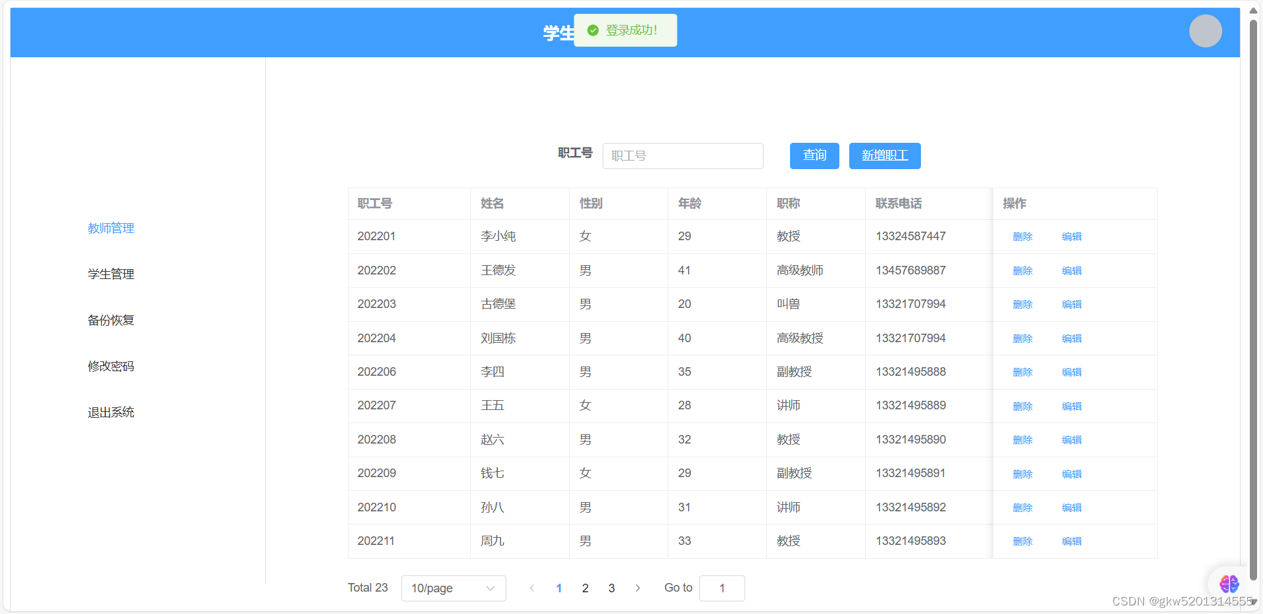Screen dimensions: 1263x614
Task: Select 备份恢复 in the left menu
Action: coord(111,320)
